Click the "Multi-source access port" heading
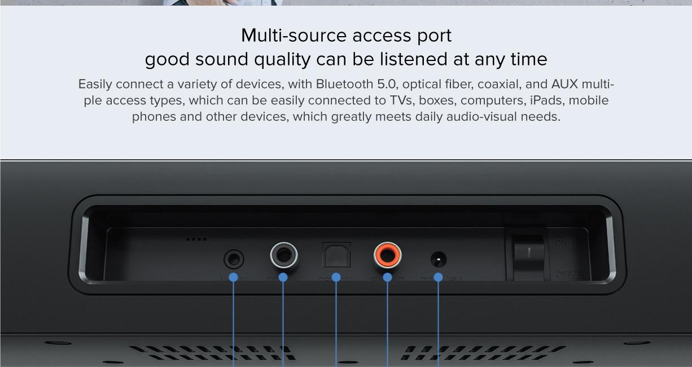The height and width of the screenshot is (367, 692). [x=346, y=36]
